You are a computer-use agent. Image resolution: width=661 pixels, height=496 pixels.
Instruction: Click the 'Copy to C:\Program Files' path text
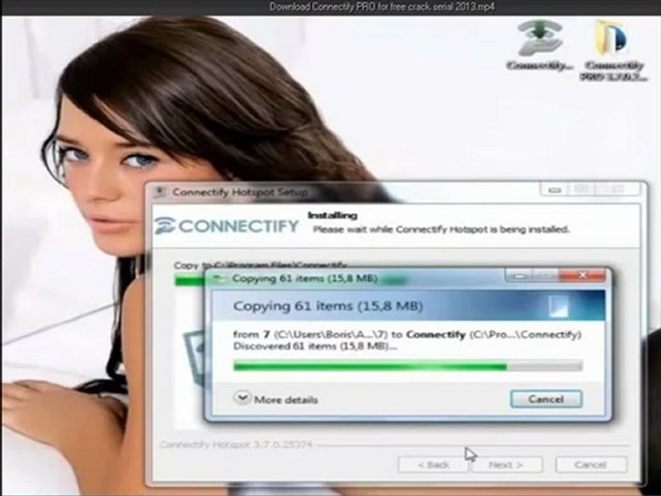coord(260,266)
